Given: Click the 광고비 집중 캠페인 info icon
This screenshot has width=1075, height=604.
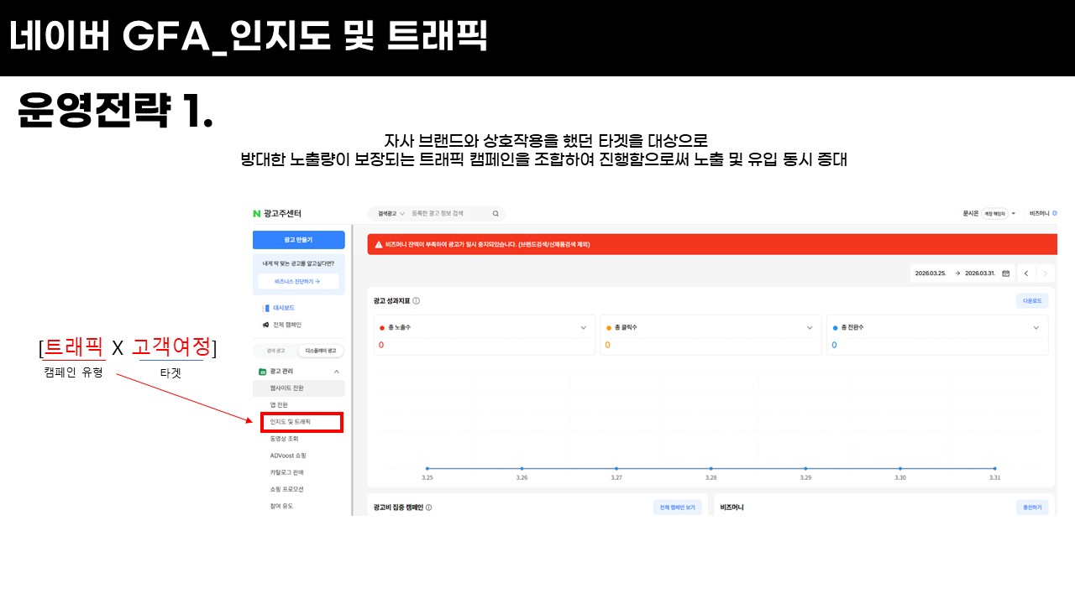Looking at the screenshot, I should click(429, 508).
